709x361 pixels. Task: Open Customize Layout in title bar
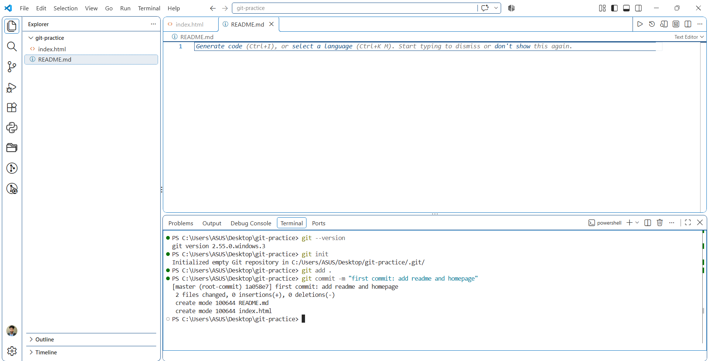click(602, 8)
